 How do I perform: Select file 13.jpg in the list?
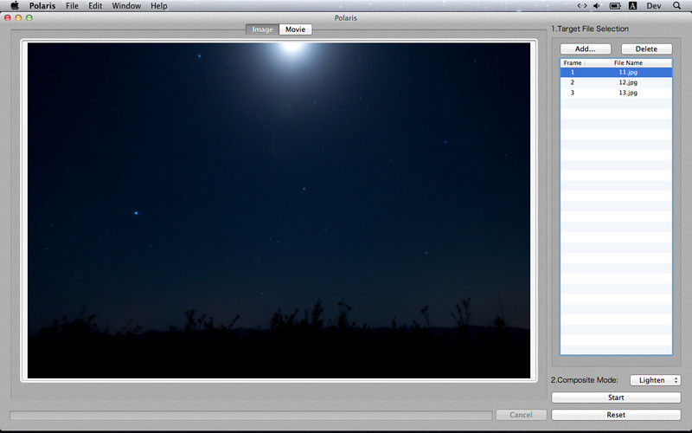(616, 93)
